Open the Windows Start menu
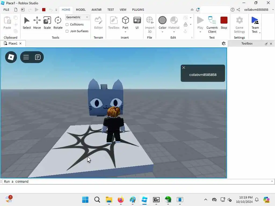 tap(85, 200)
